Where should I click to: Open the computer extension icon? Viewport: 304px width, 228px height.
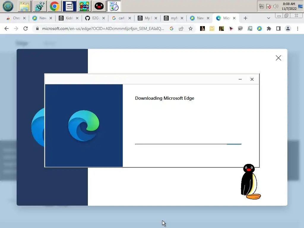tap(250, 29)
